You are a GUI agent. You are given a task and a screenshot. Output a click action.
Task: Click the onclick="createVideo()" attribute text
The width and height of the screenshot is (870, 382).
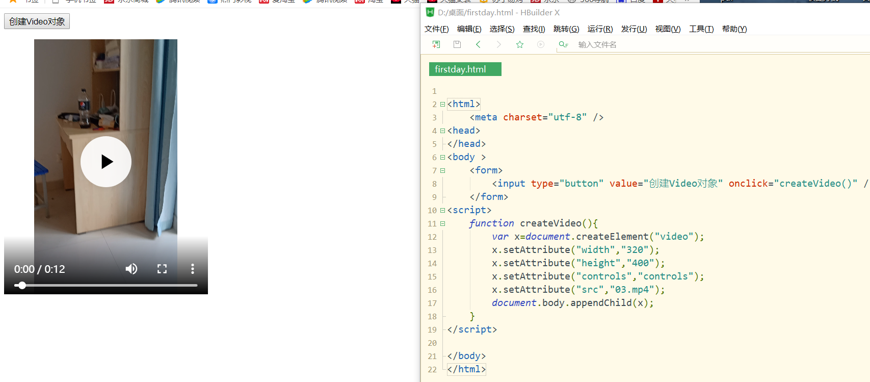(x=793, y=184)
